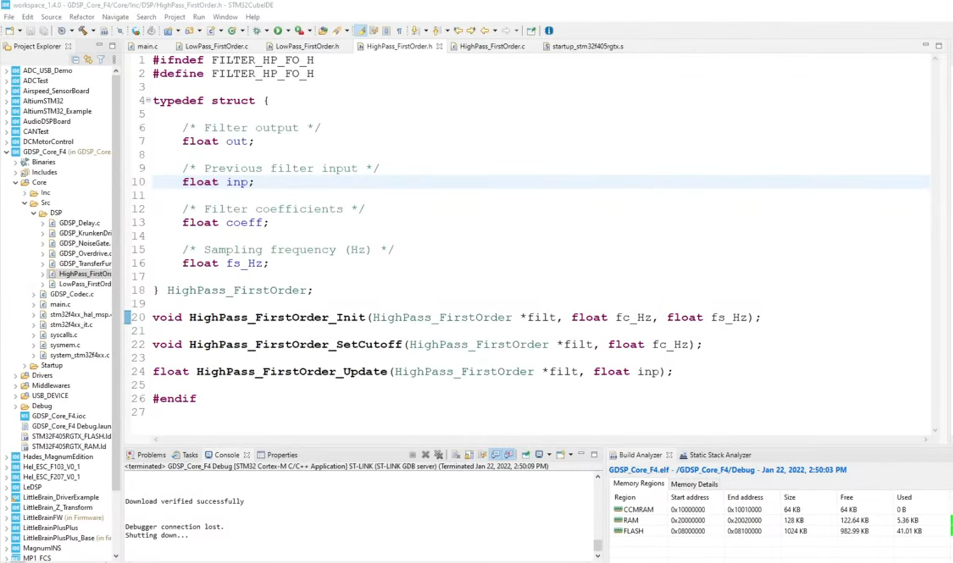Viewport: 953px width, 563px height.
Task: Click the Project Explorer filter icon
Action: point(101,60)
